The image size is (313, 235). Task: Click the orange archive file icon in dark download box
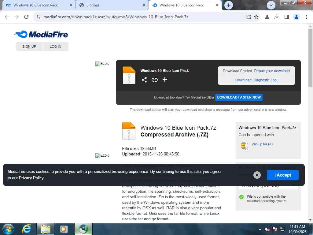click(x=129, y=75)
